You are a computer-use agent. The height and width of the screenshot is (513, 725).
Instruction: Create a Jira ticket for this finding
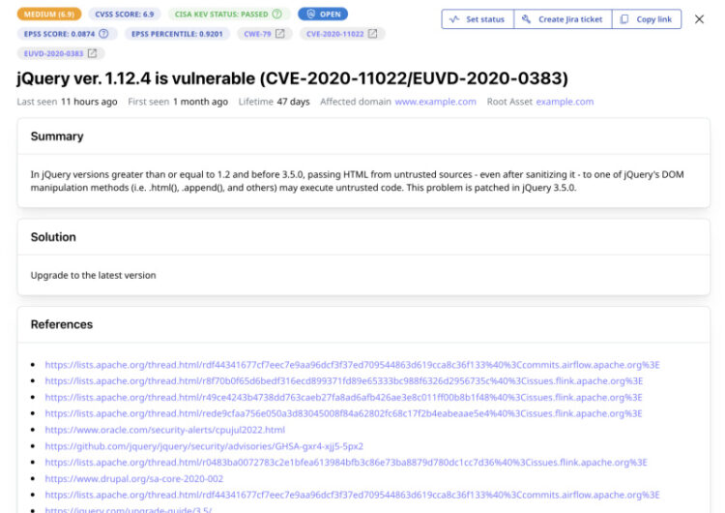tap(563, 19)
